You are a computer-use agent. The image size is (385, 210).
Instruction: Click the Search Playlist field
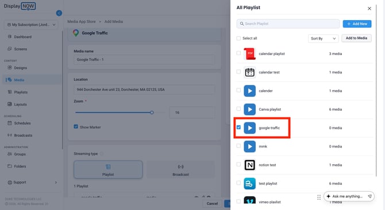(288, 24)
